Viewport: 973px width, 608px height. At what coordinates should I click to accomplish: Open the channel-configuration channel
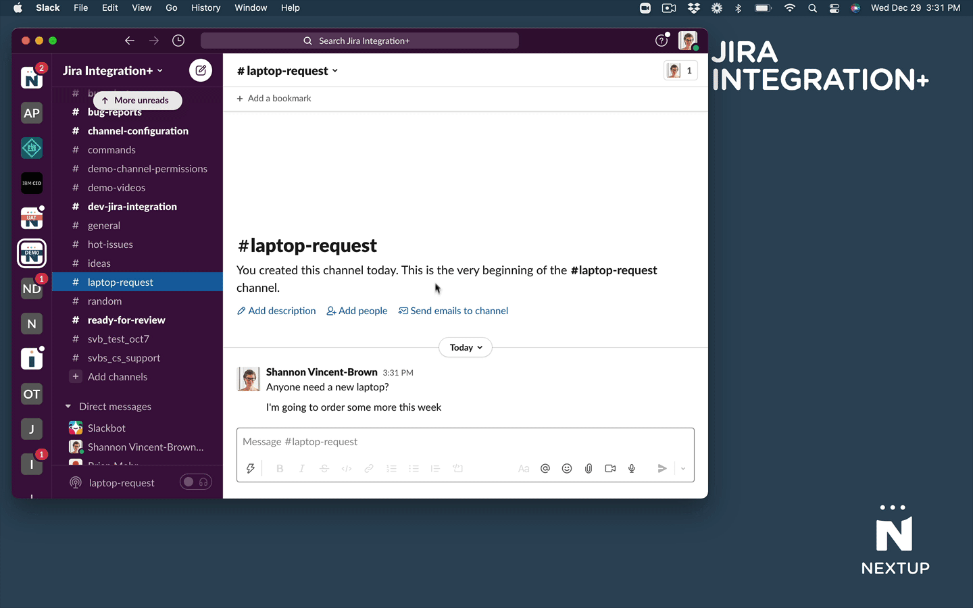pyautogui.click(x=137, y=131)
